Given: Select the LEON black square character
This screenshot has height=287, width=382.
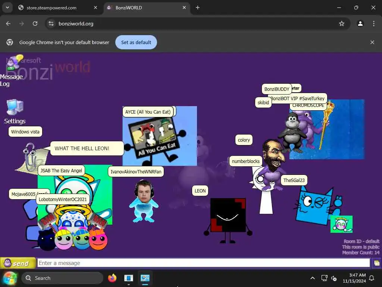Looking at the screenshot, I should [228, 220].
